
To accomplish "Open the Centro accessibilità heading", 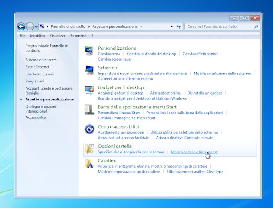I will (x=119, y=126).
